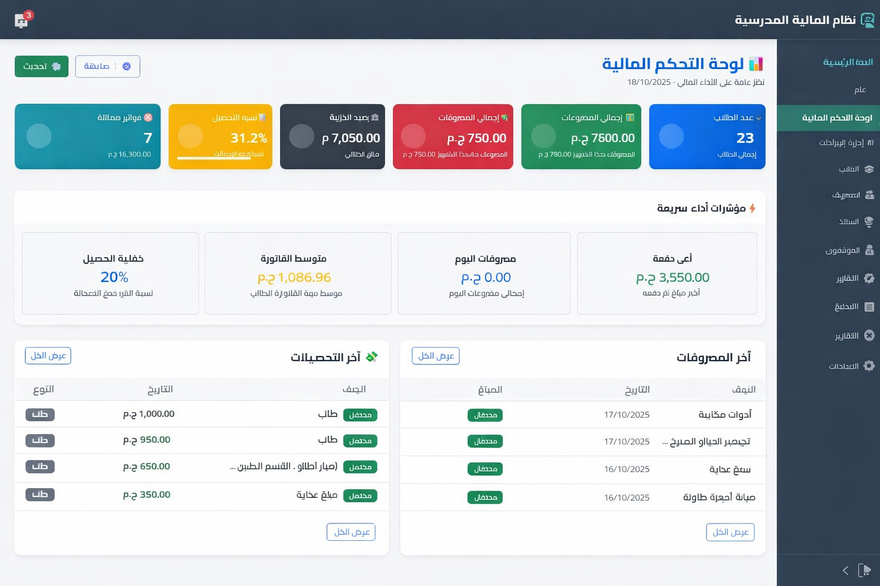Click عرض الكل at top of آخر المصروفات

[435, 356]
